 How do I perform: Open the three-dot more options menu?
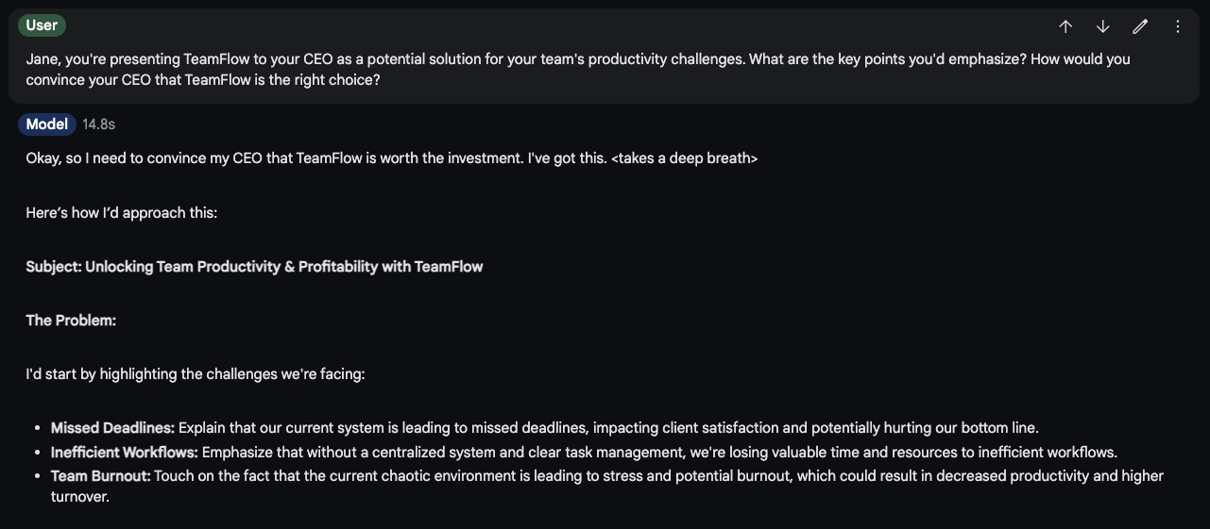coord(1177,26)
